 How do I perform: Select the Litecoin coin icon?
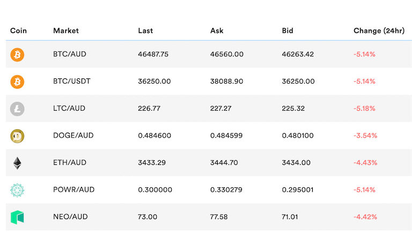click(x=17, y=108)
